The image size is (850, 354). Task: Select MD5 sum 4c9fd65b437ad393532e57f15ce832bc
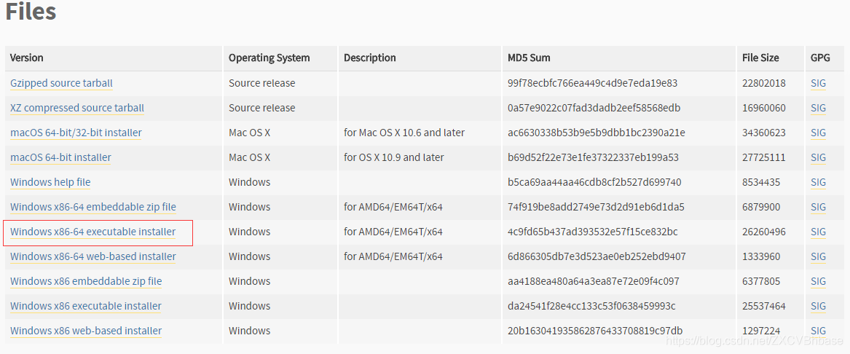[x=592, y=232]
